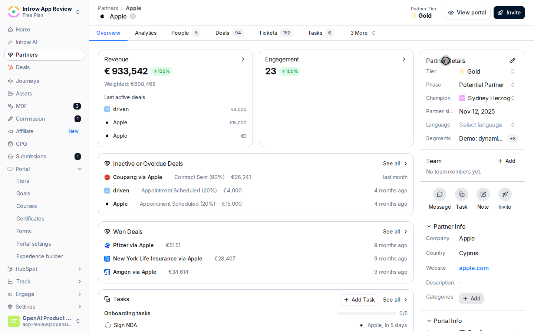This screenshot has height=333, width=534.
Task: Open the Select language dropdown
Action: pos(487,125)
